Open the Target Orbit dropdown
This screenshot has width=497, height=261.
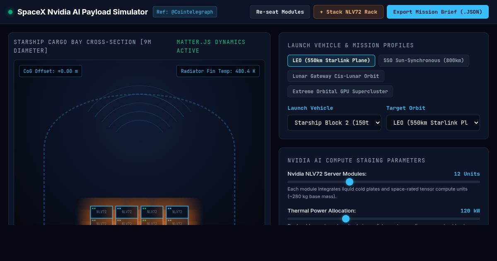click(433, 123)
